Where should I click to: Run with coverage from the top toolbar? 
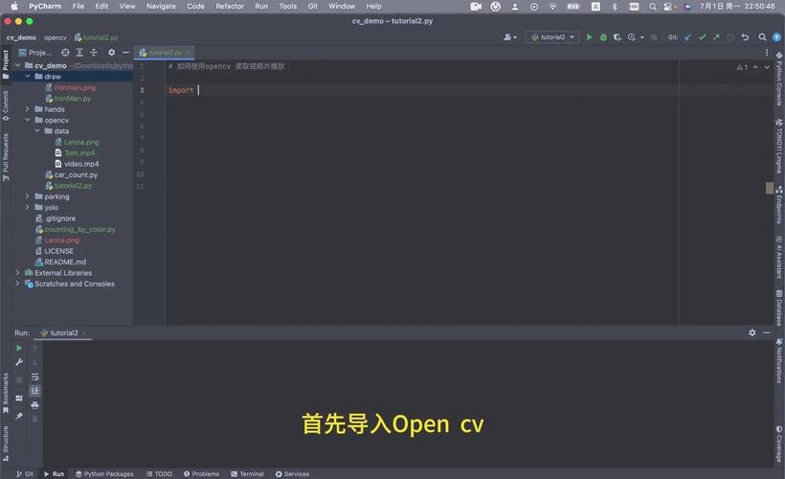pos(617,37)
